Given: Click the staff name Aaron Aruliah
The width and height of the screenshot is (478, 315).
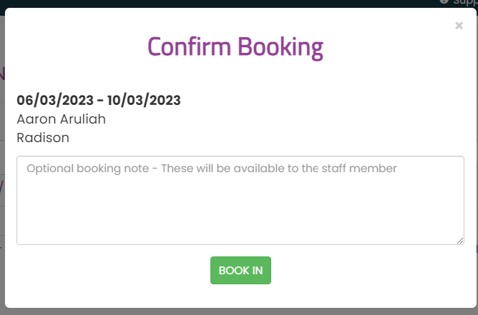Looking at the screenshot, I should (x=62, y=119).
